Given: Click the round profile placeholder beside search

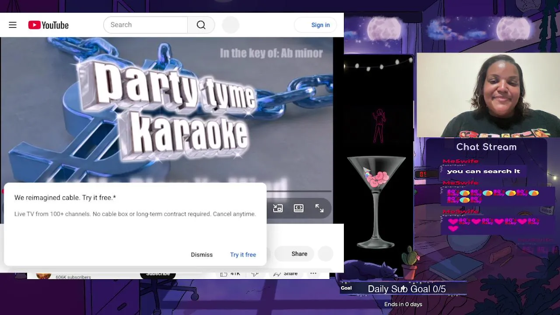Looking at the screenshot, I should [x=231, y=25].
